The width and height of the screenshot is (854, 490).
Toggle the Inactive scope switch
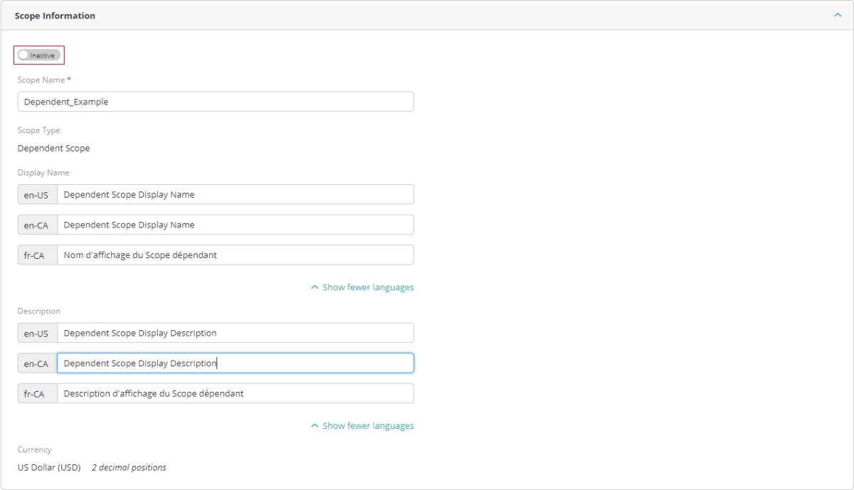tap(39, 55)
